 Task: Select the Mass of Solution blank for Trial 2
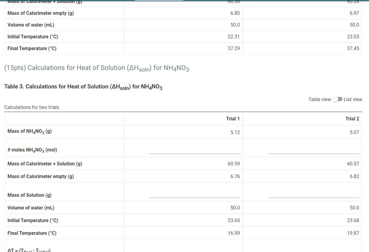pos(313,197)
